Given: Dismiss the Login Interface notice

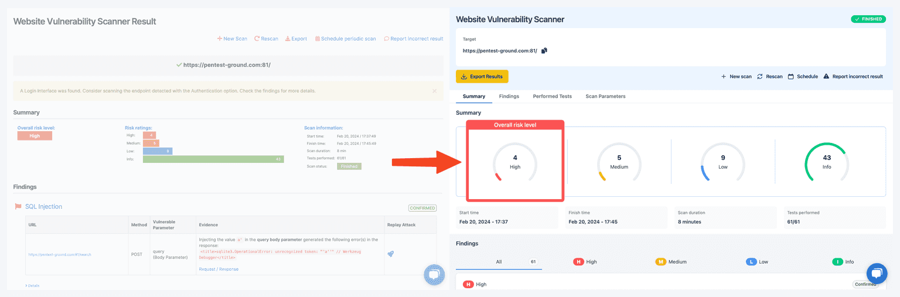Looking at the screenshot, I should coord(434,91).
